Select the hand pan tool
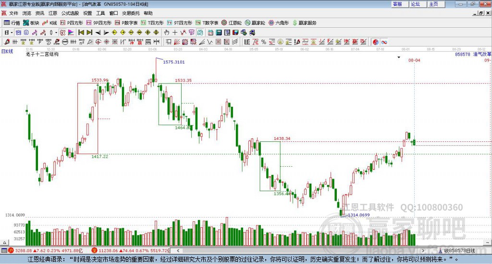Screen dimensions: 492x264 tap(167, 33)
